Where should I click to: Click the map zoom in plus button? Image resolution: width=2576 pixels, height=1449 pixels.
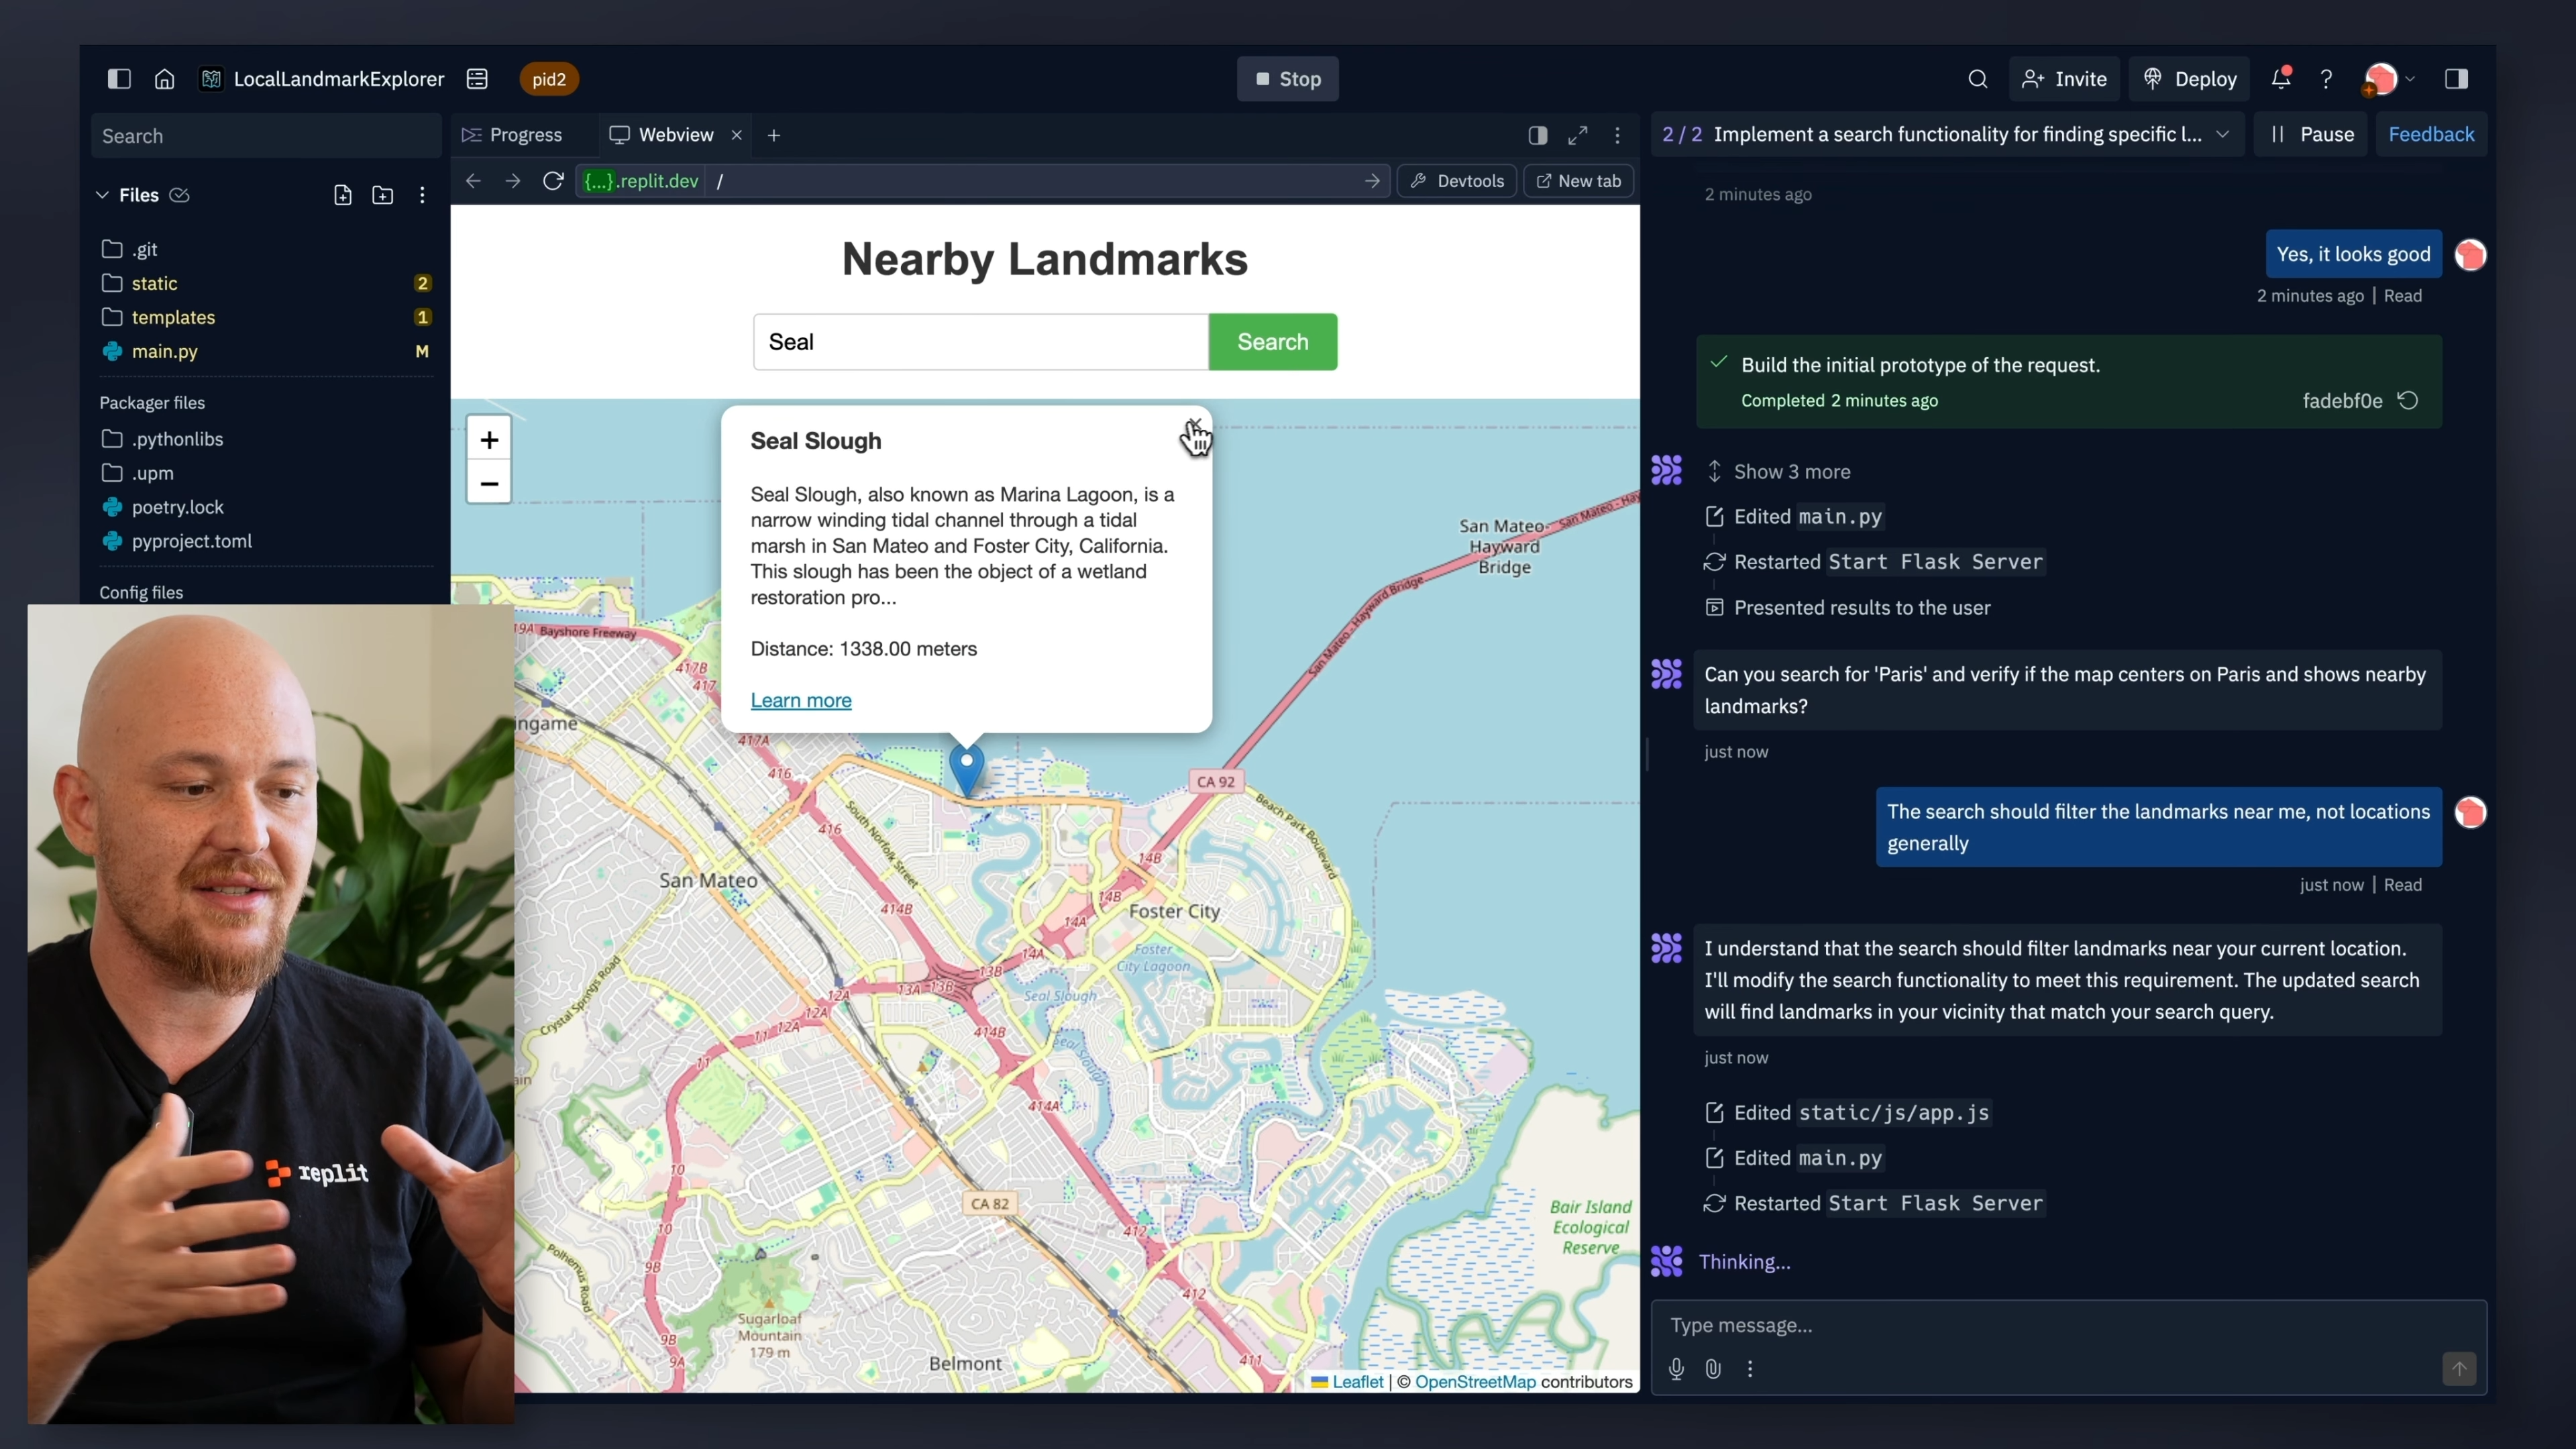489,440
